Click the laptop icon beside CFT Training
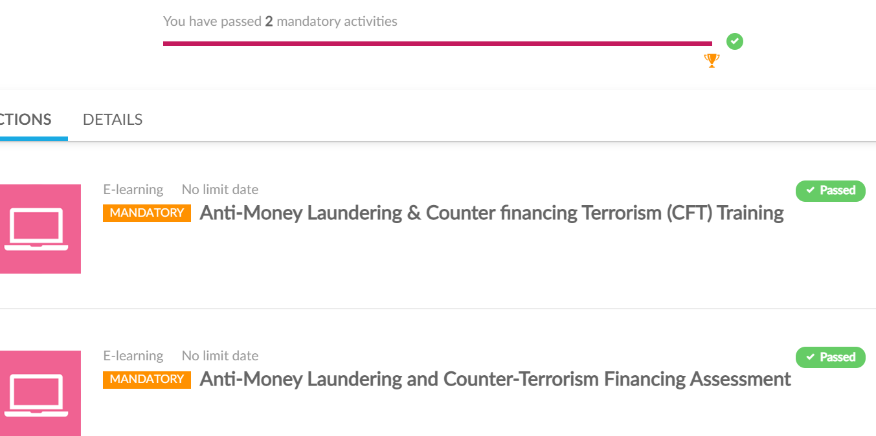Viewport: 876px width, 436px height. (36, 228)
